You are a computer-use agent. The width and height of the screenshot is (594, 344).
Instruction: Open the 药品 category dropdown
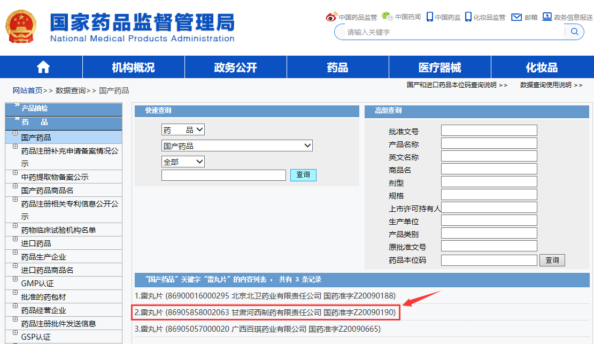[x=183, y=130]
